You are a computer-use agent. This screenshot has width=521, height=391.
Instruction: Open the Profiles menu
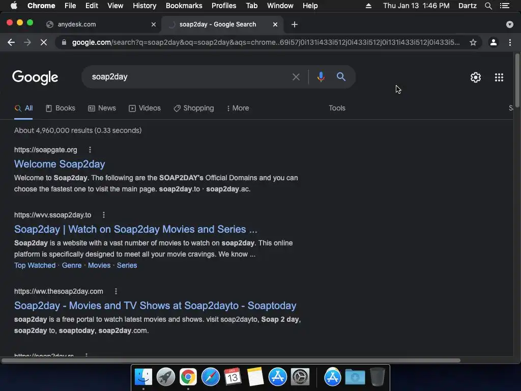point(224,6)
